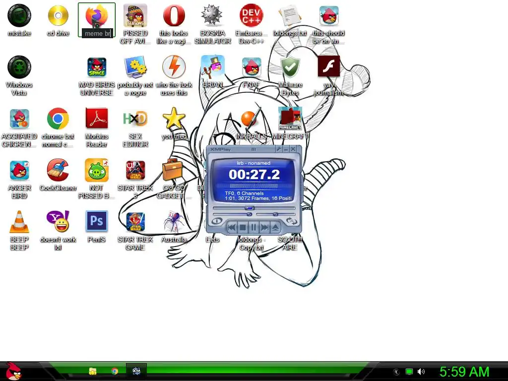Select the Opera browser icon
The image size is (508, 381).
point(174,15)
